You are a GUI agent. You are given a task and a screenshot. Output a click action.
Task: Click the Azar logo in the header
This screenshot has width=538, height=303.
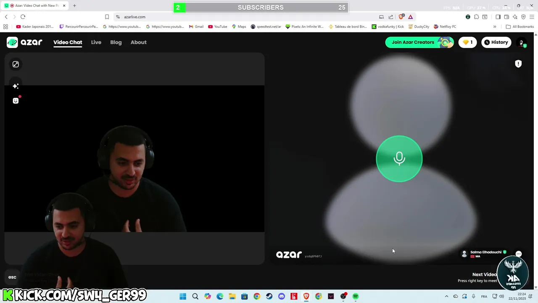[24, 42]
